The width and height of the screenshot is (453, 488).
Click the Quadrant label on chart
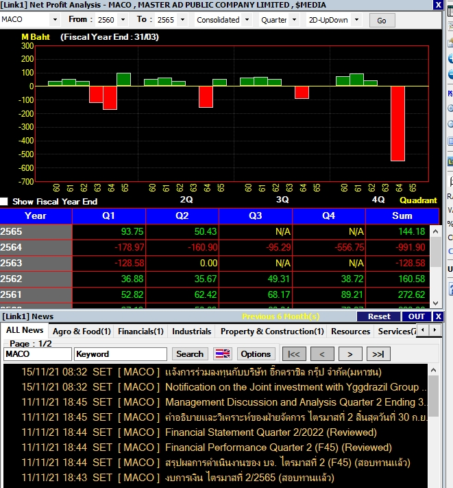(418, 200)
